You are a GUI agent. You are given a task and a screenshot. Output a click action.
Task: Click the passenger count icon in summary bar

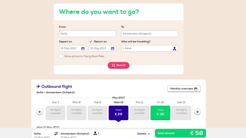(95, 133)
